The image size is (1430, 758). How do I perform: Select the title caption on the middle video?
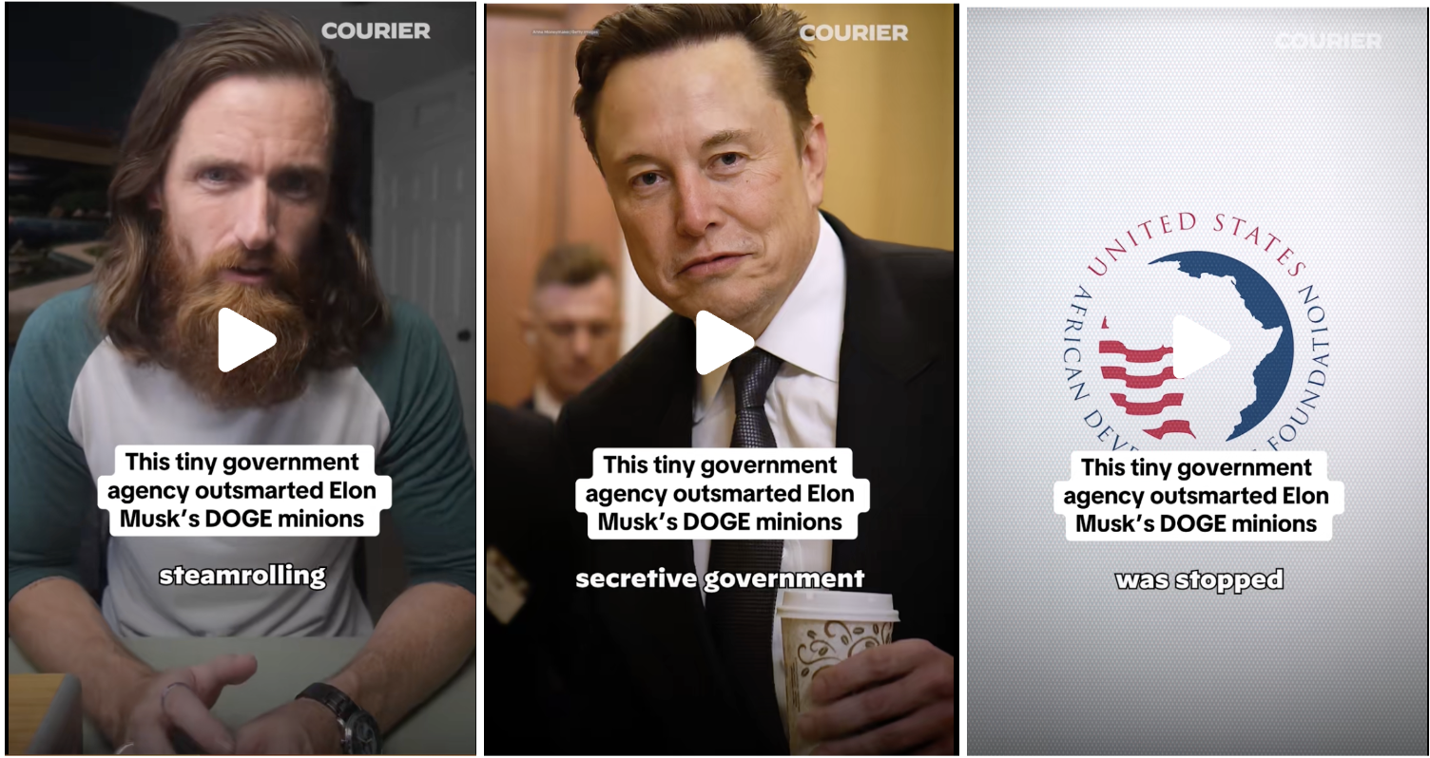coord(720,494)
